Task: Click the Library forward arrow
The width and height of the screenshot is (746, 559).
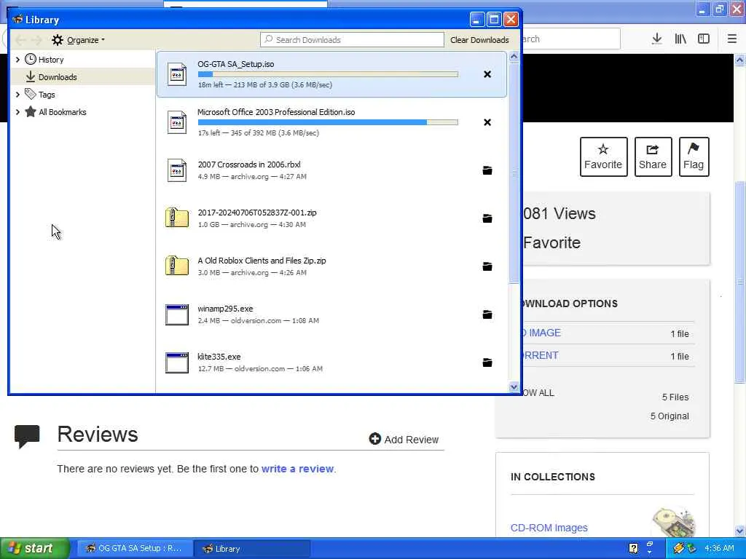Action: pos(36,40)
